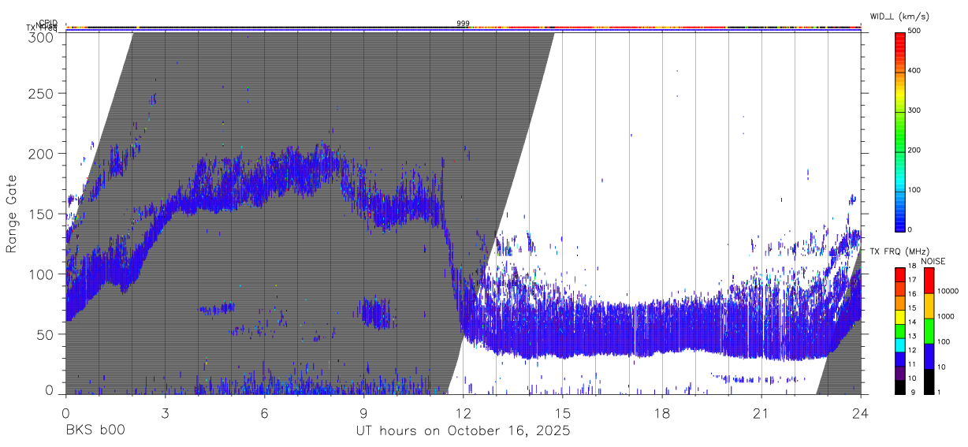Select the BKS b00 radar label
The width and height of the screenshot is (968, 447).
click(95, 431)
